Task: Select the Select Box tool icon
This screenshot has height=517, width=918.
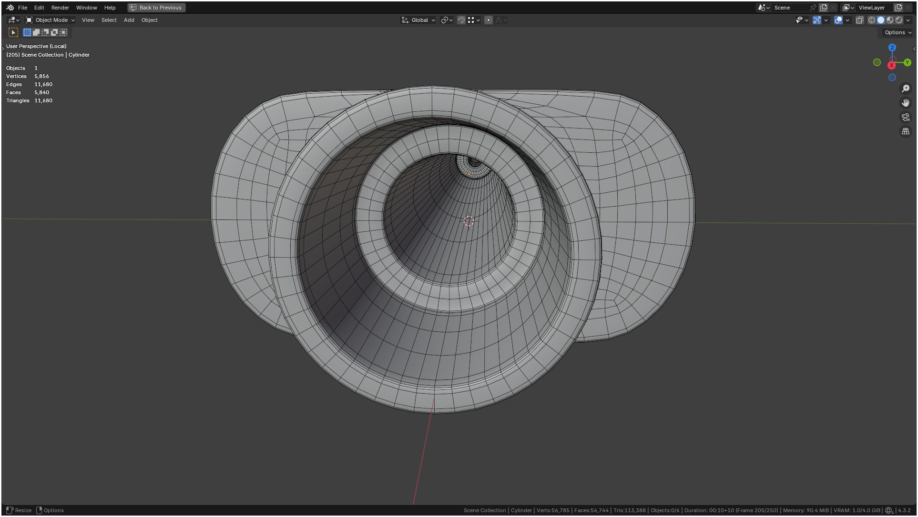Action: click(13, 32)
